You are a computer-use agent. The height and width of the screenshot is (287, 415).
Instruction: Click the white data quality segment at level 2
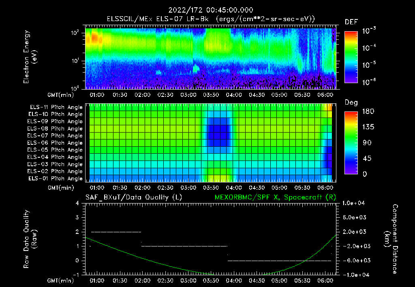tap(116, 232)
